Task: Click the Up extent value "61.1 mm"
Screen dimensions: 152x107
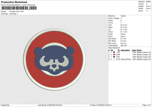Action: (x=124, y=30)
